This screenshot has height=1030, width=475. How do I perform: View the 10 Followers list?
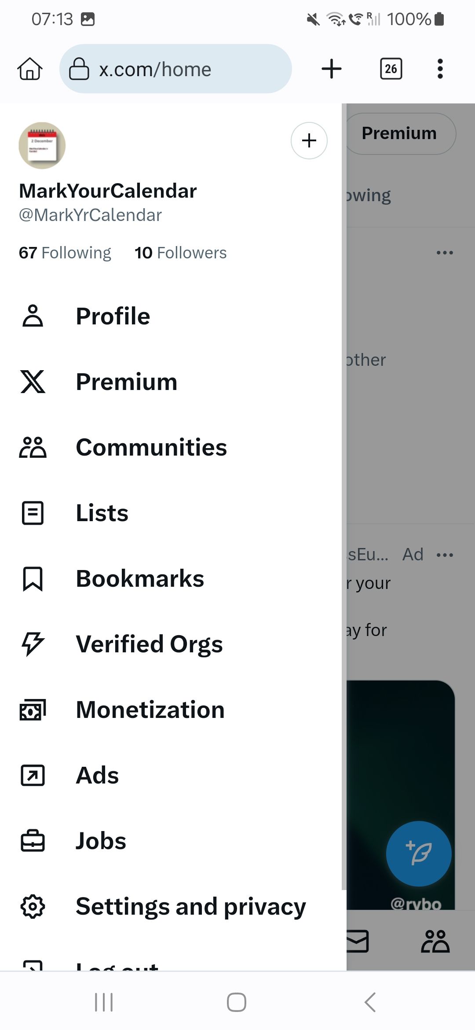pyautogui.click(x=181, y=253)
